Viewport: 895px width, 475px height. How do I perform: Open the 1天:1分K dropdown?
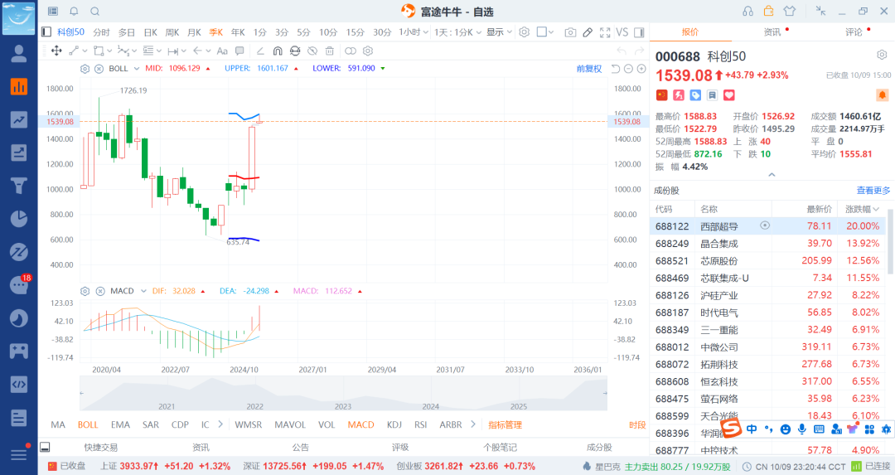[x=457, y=32]
